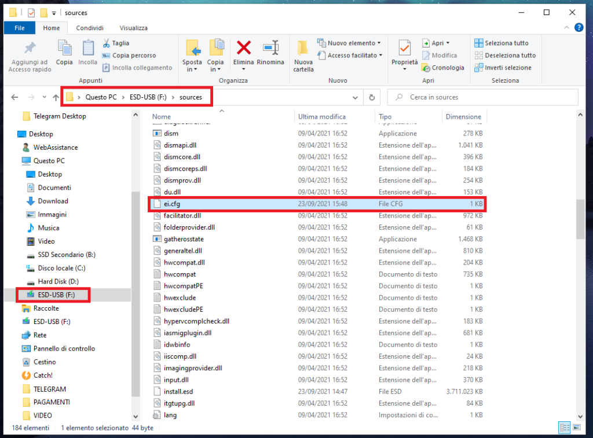Go back with the back arrow
The width and height of the screenshot is (593, 438).
click(x=14, y=98)
